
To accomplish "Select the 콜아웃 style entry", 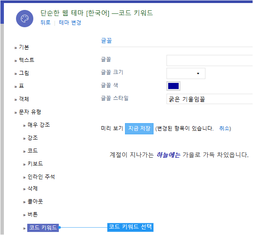I will point(35,201).
